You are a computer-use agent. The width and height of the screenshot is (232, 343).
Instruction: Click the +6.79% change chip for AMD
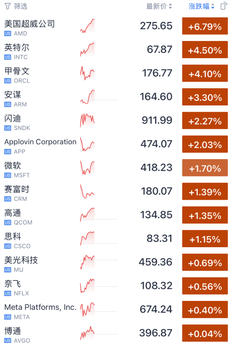click(205, 26)
